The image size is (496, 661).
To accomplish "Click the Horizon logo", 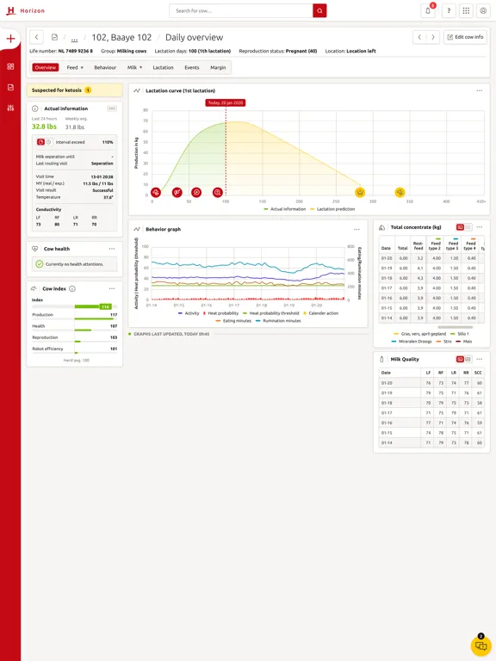I will pyautogui.click(x=25, y=10).
